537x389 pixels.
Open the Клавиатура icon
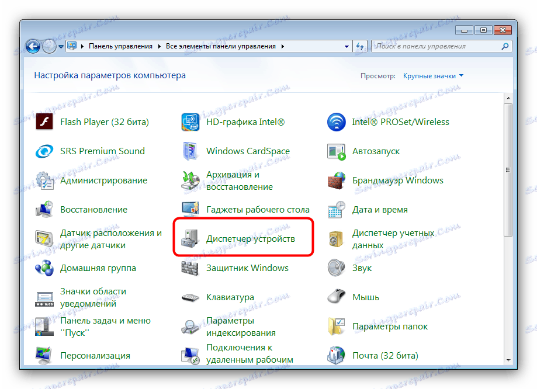point(190,297)
